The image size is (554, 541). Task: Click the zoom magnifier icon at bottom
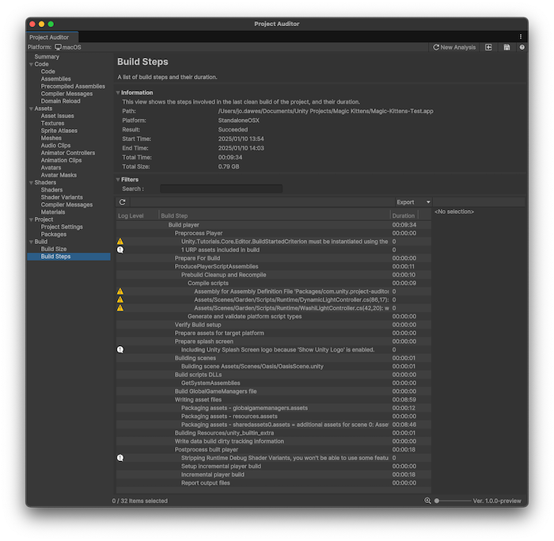click(x=427, y=501)
